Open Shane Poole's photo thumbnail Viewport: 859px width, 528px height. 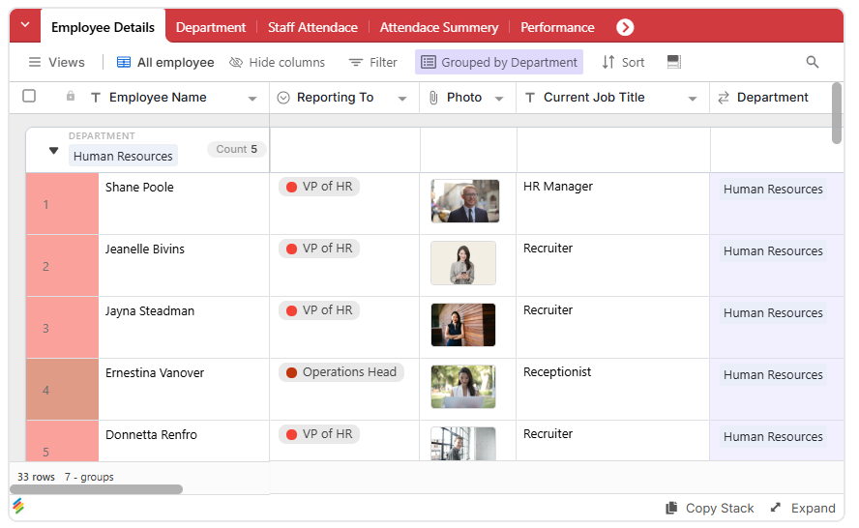coord(464,201)
